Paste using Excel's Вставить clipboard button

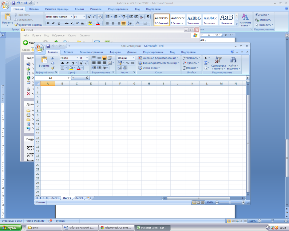pyautogui.click(x=44, y=63)
